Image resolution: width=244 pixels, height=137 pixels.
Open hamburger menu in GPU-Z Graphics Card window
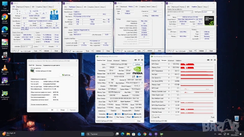click(142, 60)
